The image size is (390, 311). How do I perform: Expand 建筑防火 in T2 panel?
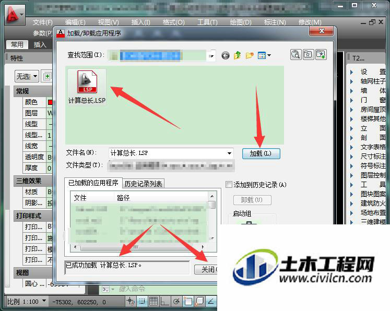(352, 204)
